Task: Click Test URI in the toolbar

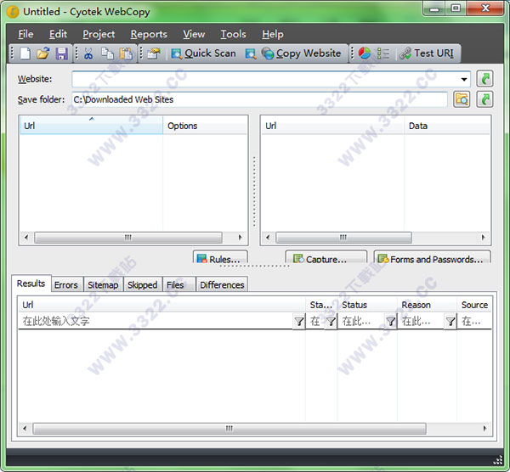Action: click(427, 53)
